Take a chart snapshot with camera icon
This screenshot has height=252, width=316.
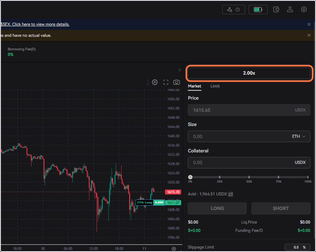176,82
